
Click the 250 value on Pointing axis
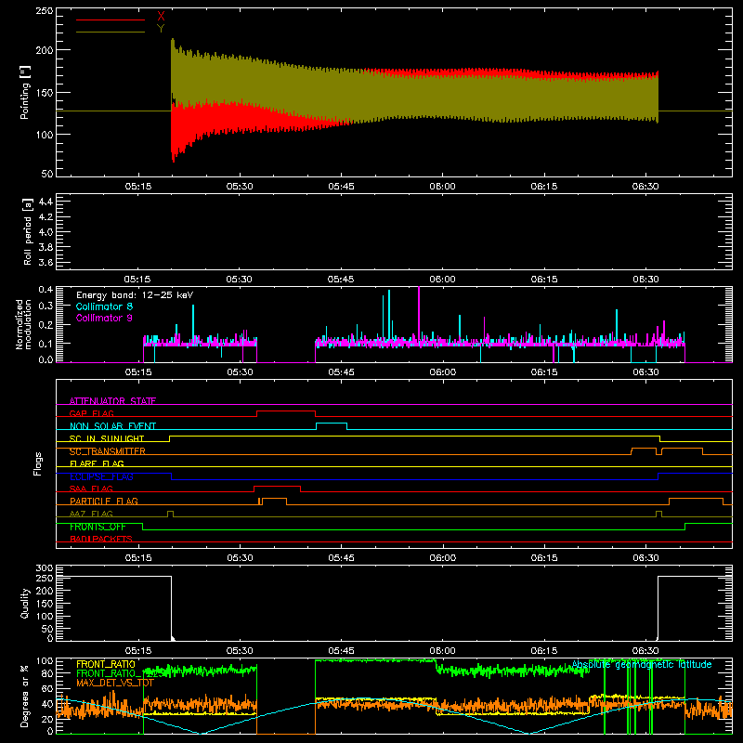pyautogui.click(x=45, y=10)
